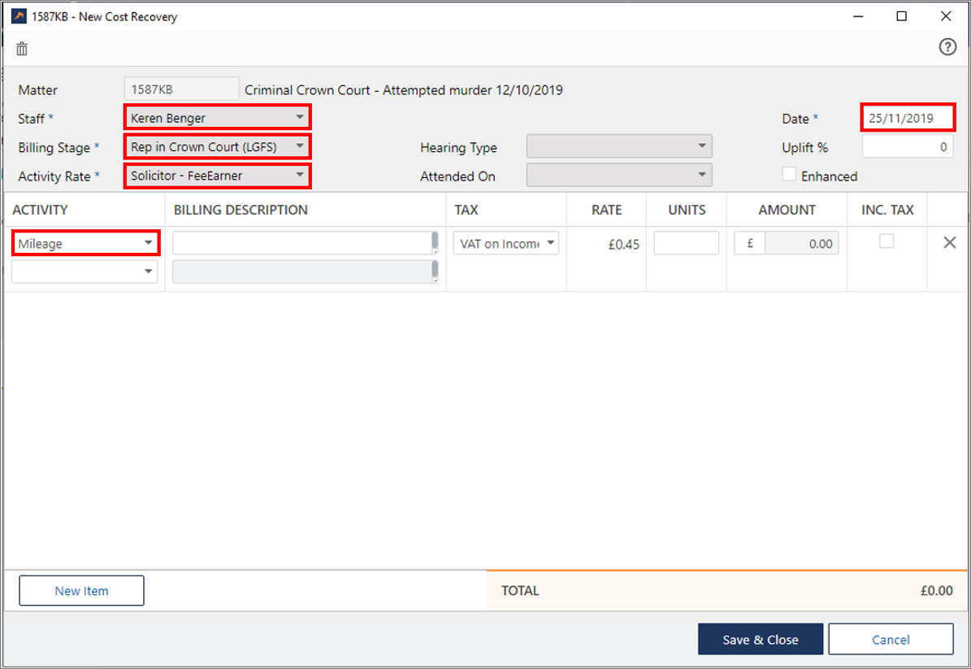The width and height of the screenshot is (971, 669).
Task: Add a row with New Item button
Action: pos(81,591)
